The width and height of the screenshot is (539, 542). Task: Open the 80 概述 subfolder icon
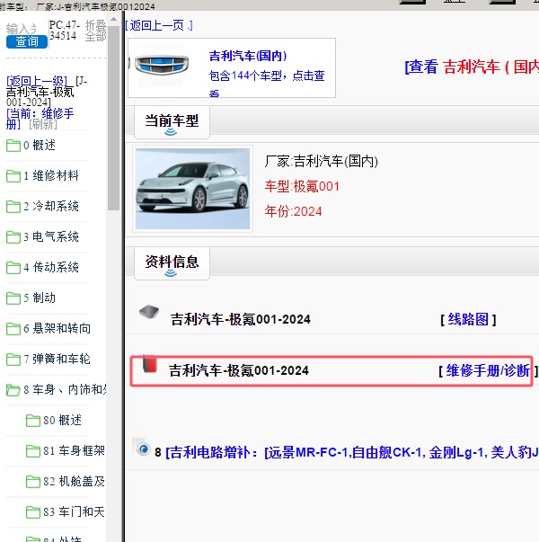coord(33,421)
